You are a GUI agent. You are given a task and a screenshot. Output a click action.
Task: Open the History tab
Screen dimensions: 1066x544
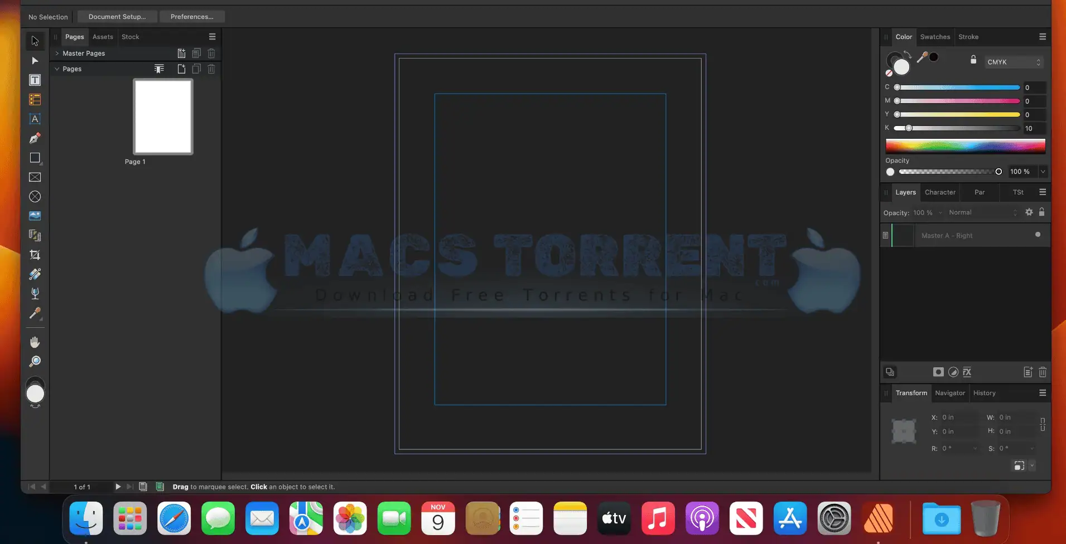984,393
